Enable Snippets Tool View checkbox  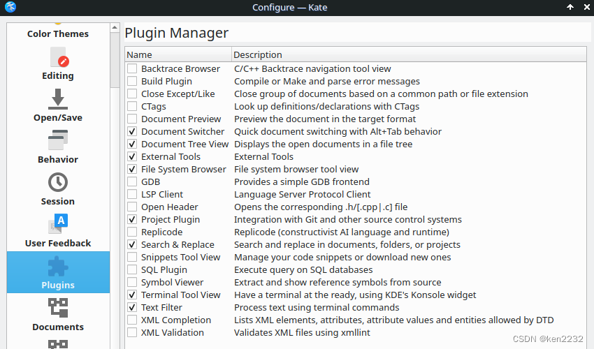pyautogui.click(x=132, y=257)
